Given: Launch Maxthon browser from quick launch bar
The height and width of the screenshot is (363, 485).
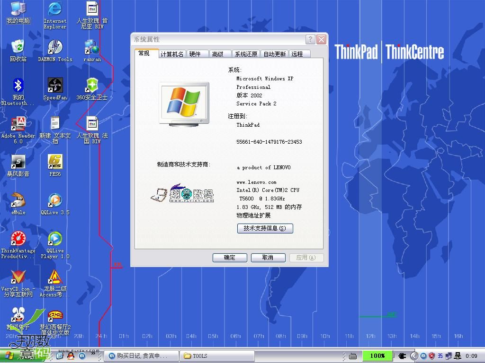Looking at the screenshot, I should [82, 356].
